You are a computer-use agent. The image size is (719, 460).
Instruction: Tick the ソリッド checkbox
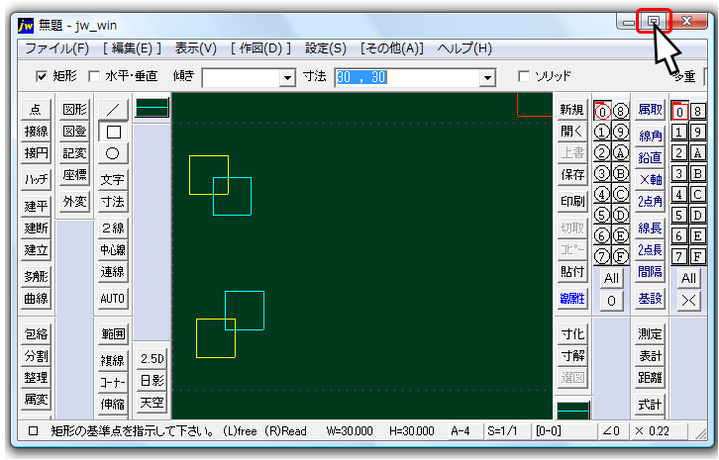coord(523,76)
